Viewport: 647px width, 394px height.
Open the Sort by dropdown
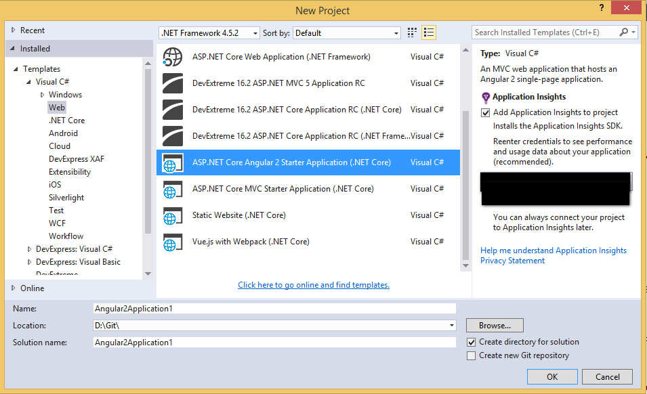click(x=347, y=32)
